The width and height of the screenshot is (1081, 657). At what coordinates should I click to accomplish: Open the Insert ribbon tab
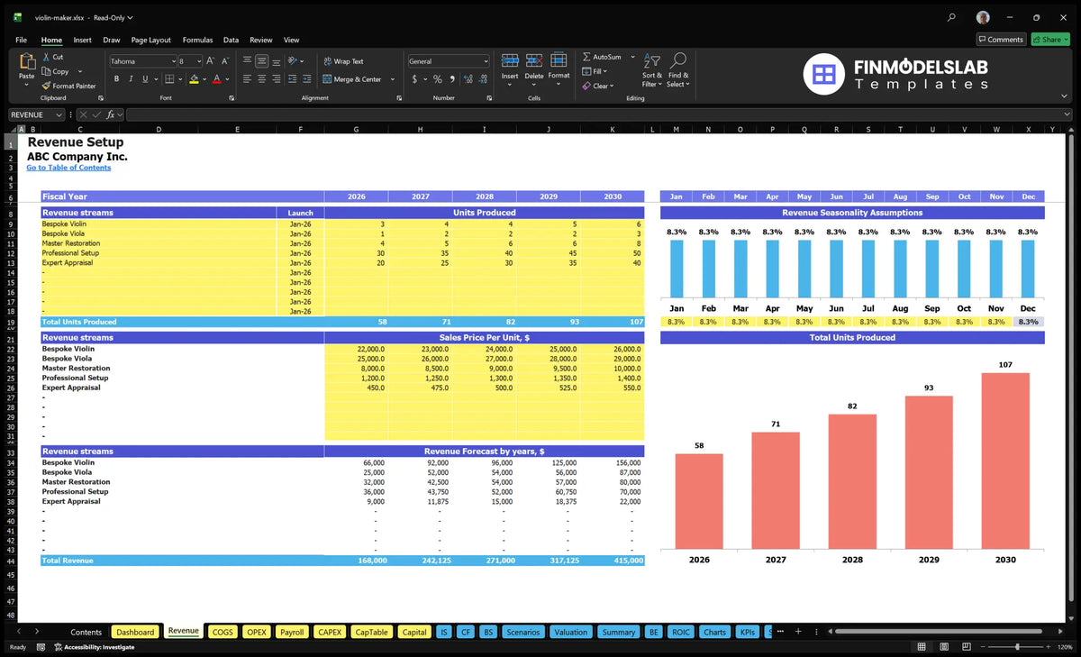(x=82, y=40)
